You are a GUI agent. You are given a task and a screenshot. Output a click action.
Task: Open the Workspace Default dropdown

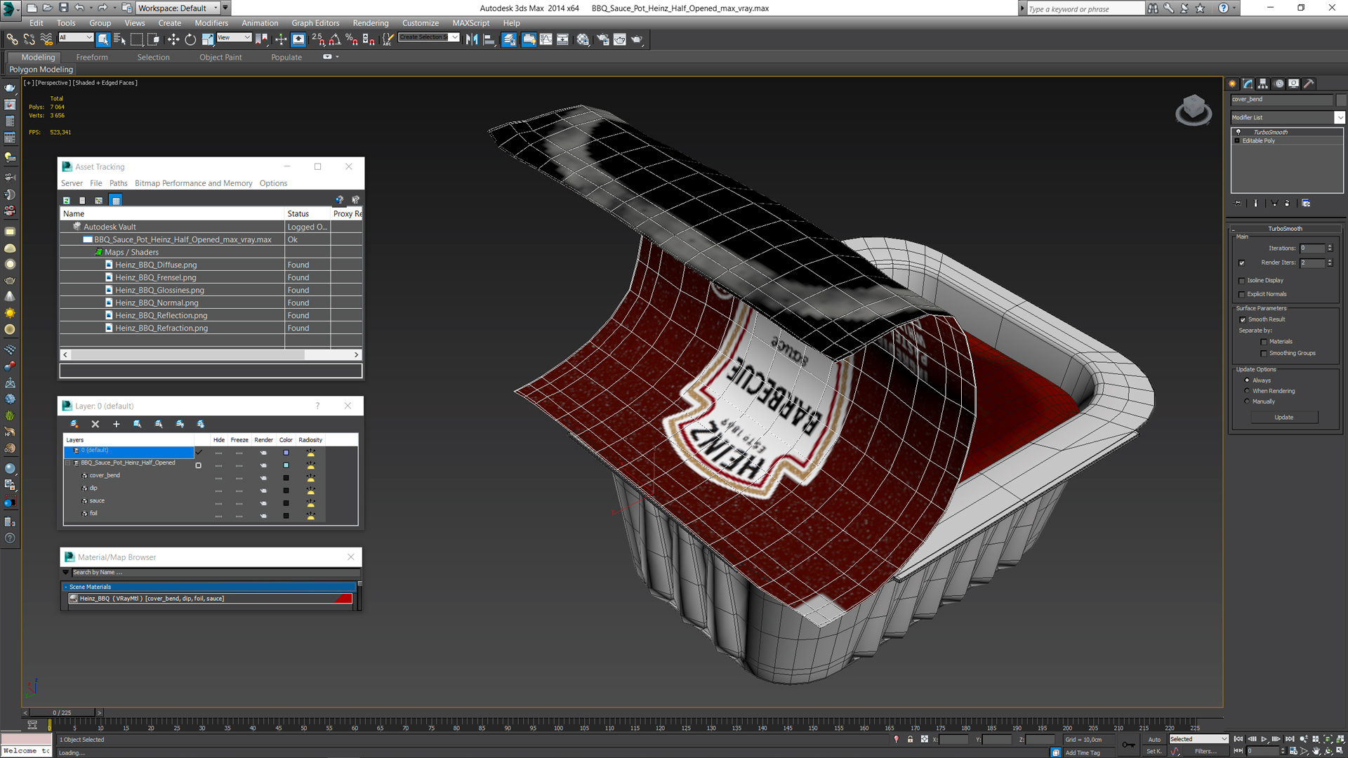point(216,8)
